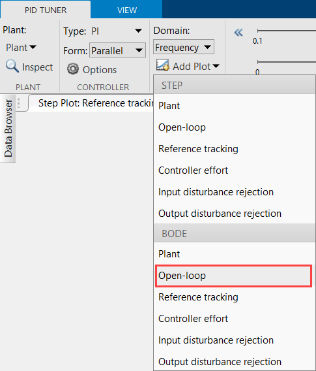Image resolution: width=316 pixels, height=371 pixels.
Task: Click the document tab drag grip handle
Action: coord(19,103)
